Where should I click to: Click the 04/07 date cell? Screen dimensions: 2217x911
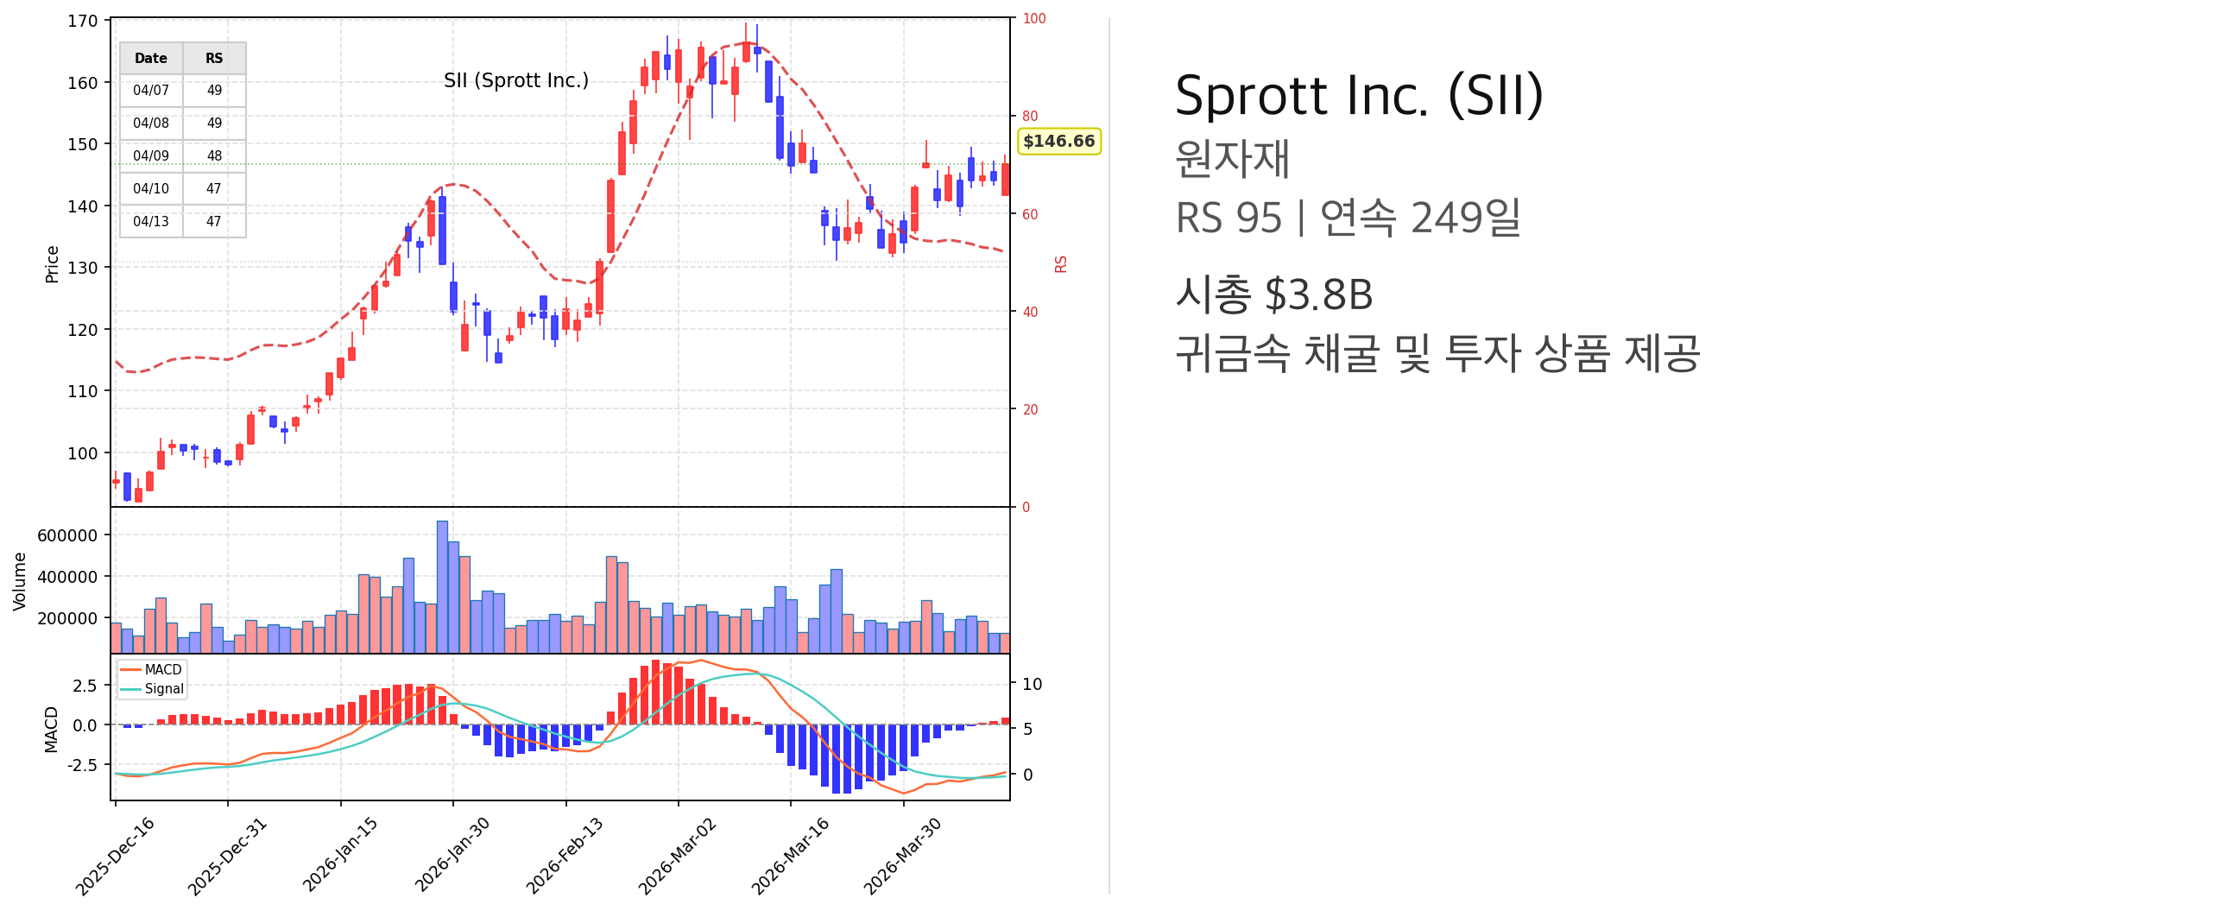coord(151,91)
